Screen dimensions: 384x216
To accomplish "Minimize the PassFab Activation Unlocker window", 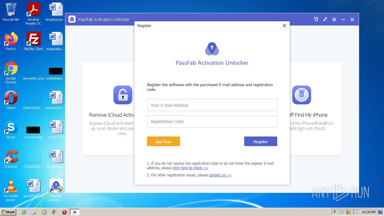I will point(343,19).
